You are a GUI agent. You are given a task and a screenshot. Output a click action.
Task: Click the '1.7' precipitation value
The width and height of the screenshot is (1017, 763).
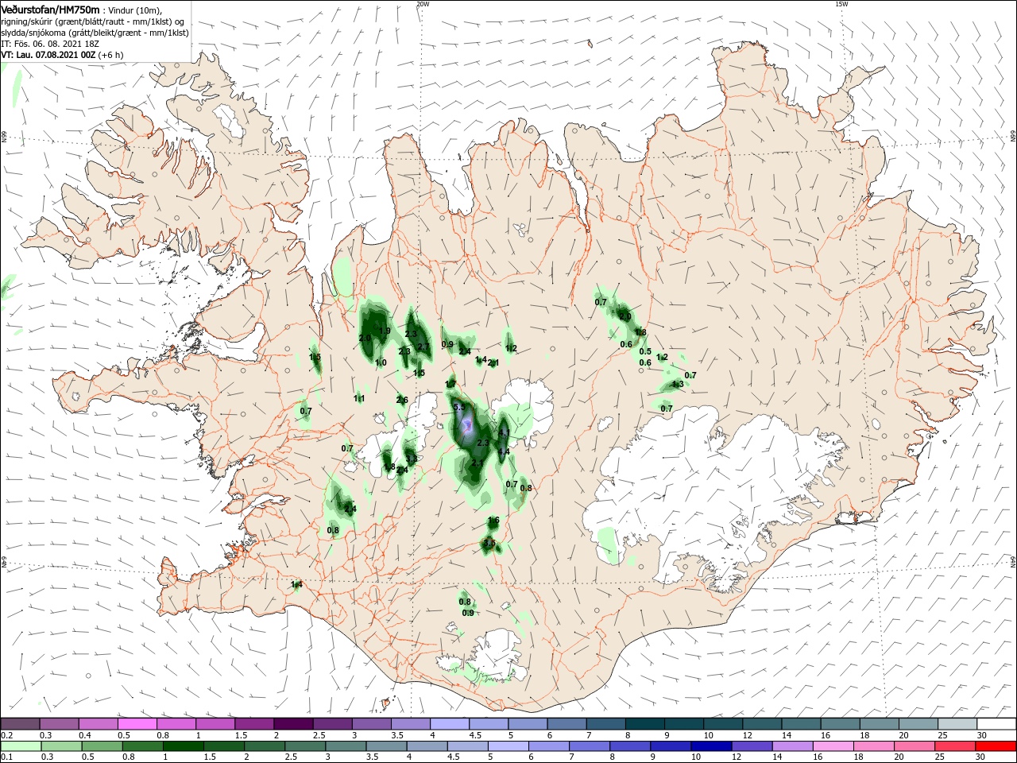[450, 384]
